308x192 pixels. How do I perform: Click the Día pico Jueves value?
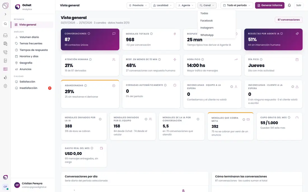tap(256, 65)
